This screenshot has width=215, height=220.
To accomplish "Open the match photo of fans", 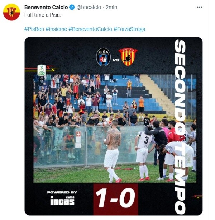I will tap(115, 128).
